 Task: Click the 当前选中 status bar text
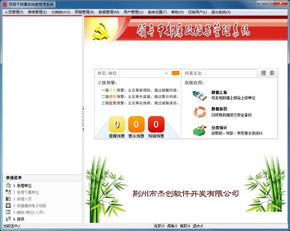point(12,226)
